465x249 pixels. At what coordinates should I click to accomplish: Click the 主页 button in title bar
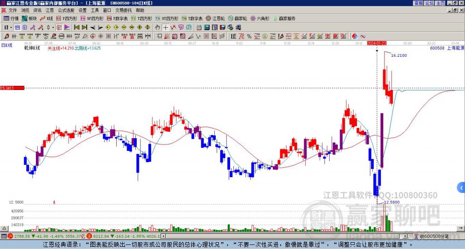pos(440,3)
